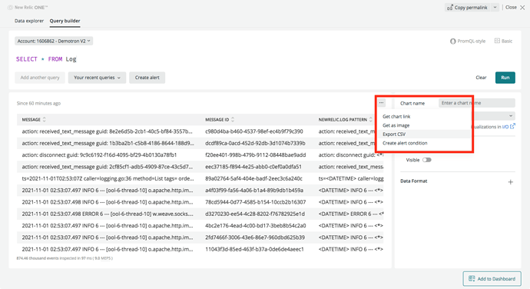Open the chart options ellipsis menu
The width and height of the screenshot is (530, 289).
[381, 103]
